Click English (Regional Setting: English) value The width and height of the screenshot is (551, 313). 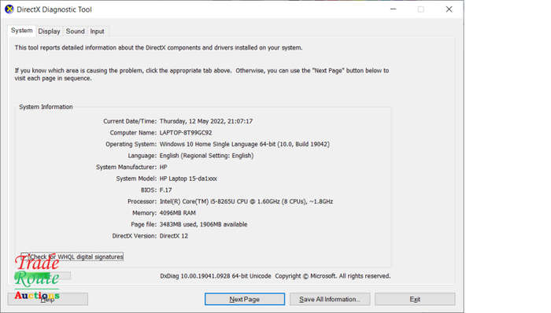click(x=206, y=156)
